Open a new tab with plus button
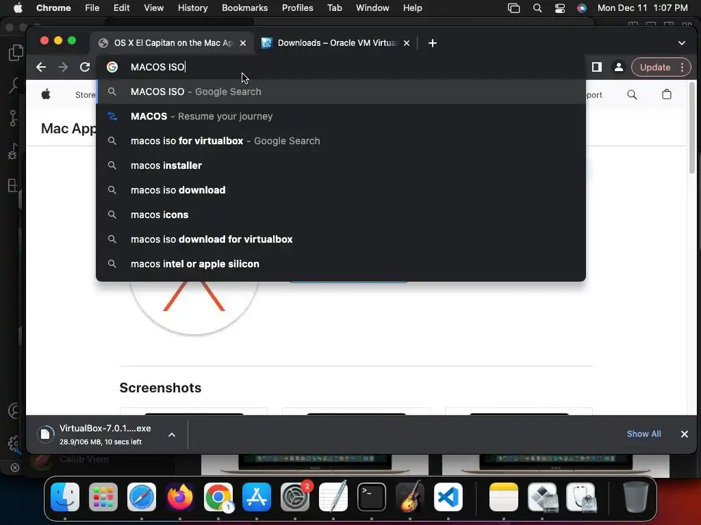Image resolution: width=701 pixels, height=525 pixels. [433, 43]
